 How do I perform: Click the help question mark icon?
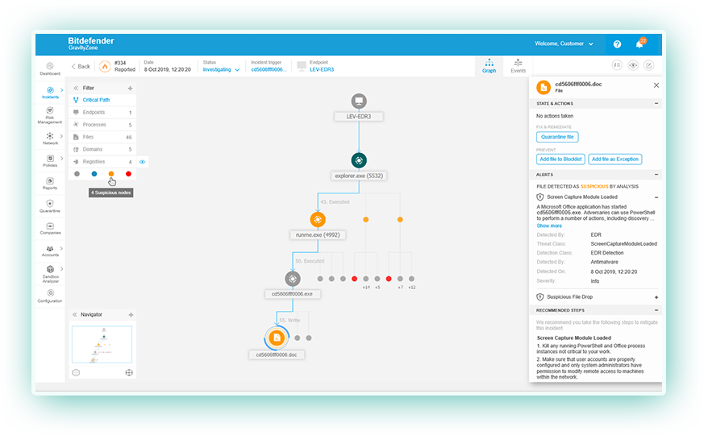click(x=617, y=44)
